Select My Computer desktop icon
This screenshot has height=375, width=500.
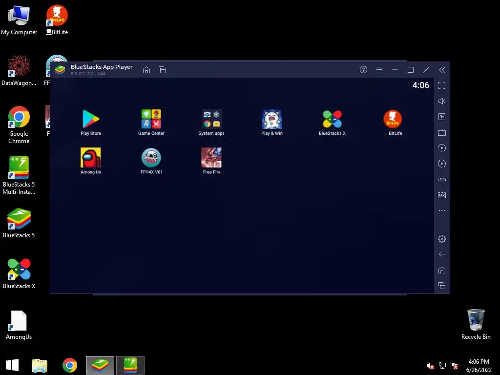coord(19,20)
